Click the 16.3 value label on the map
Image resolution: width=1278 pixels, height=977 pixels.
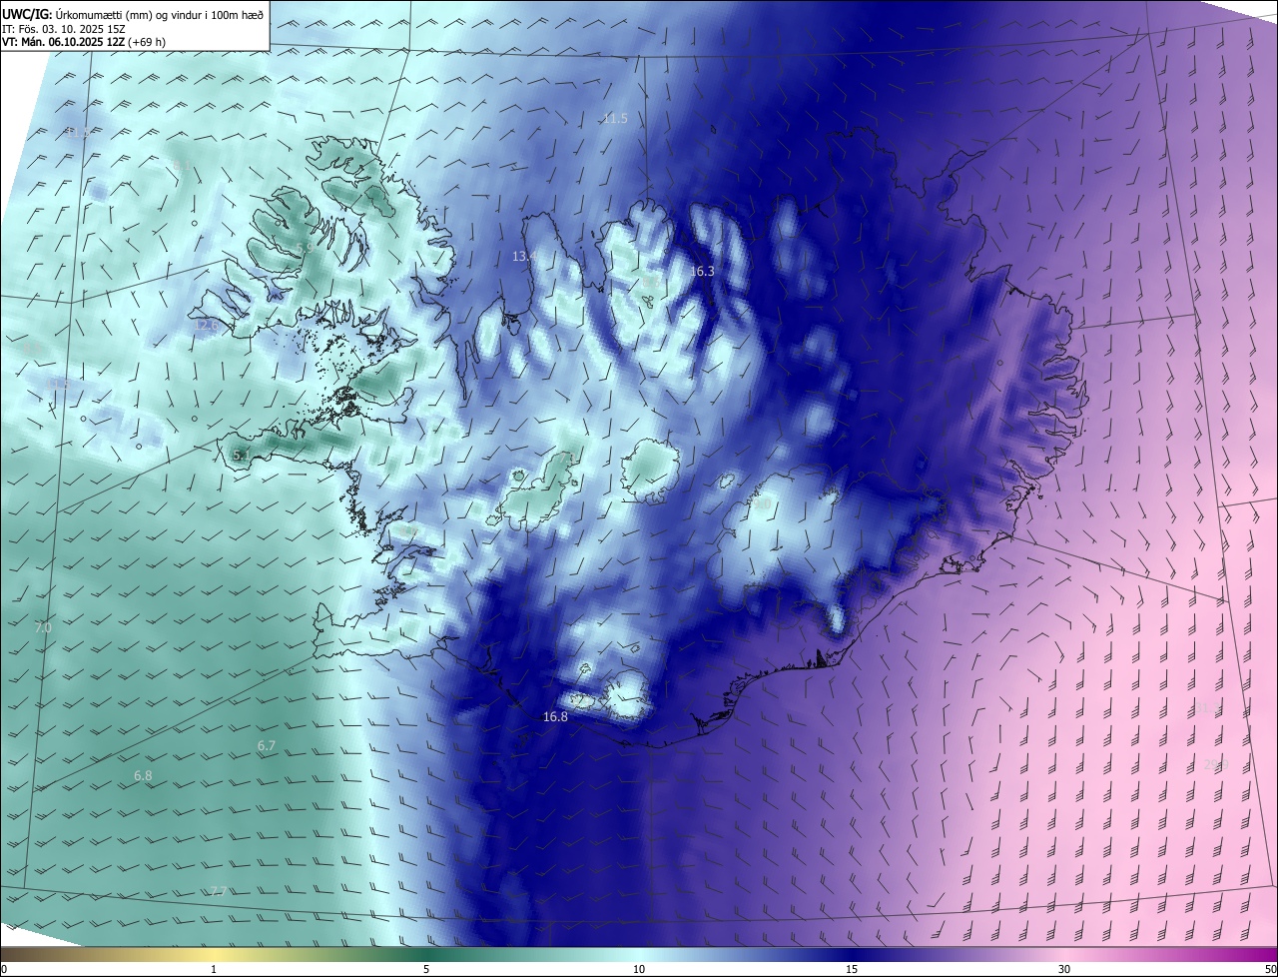(702, 272)
